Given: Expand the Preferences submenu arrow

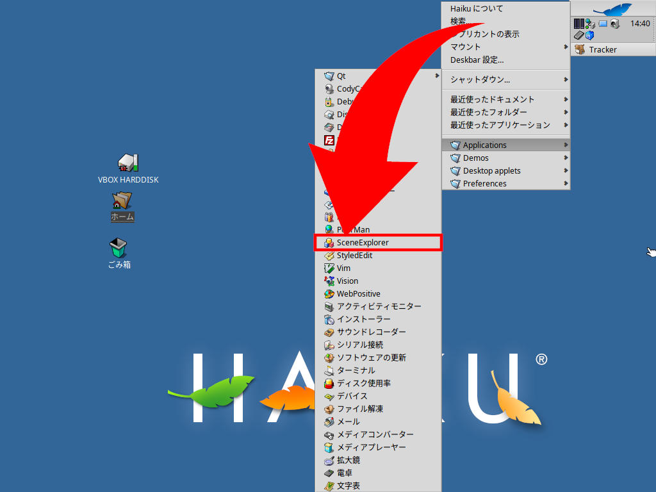Looking at the screenshot, I should pyautogui.click(x=566, y=183).
